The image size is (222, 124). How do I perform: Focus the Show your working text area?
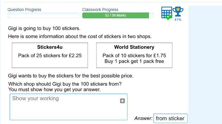68,107
